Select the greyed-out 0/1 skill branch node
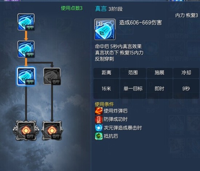Image resolution: width=200 pixels, height=171 pixels. 52,76
